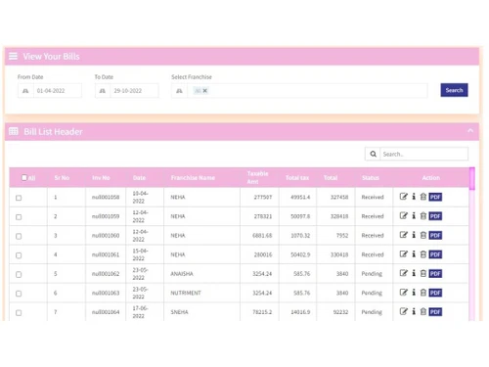
Task: Open PDF for bill null001062
Action: pos(435,274)
